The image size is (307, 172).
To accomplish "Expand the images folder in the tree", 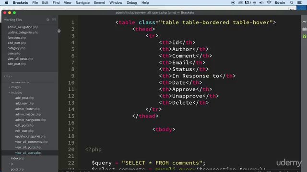I will coord(16,87).
